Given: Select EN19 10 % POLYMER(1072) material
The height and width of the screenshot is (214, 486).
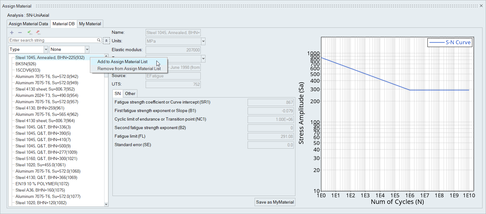Looking at the screenshot, I should tap(42, 184).
